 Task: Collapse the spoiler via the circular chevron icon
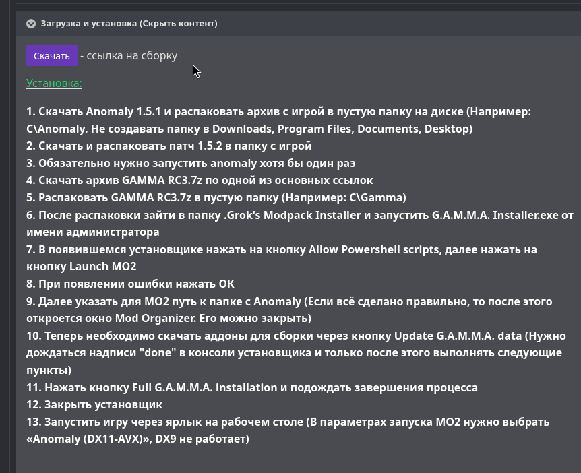(x=31, y=24)
